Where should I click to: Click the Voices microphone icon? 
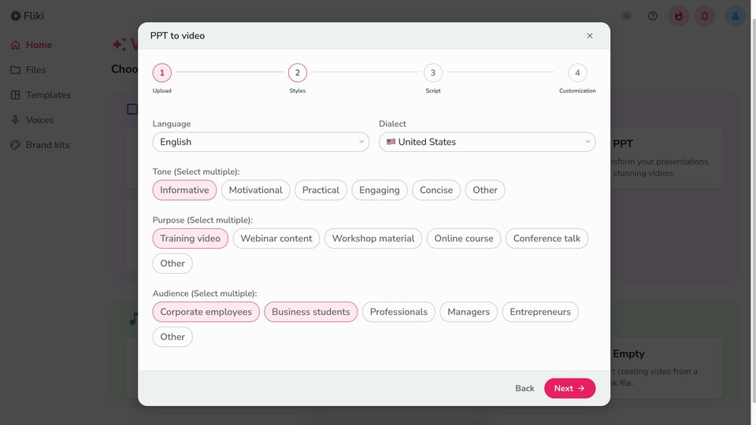click(x=16, y=120)
